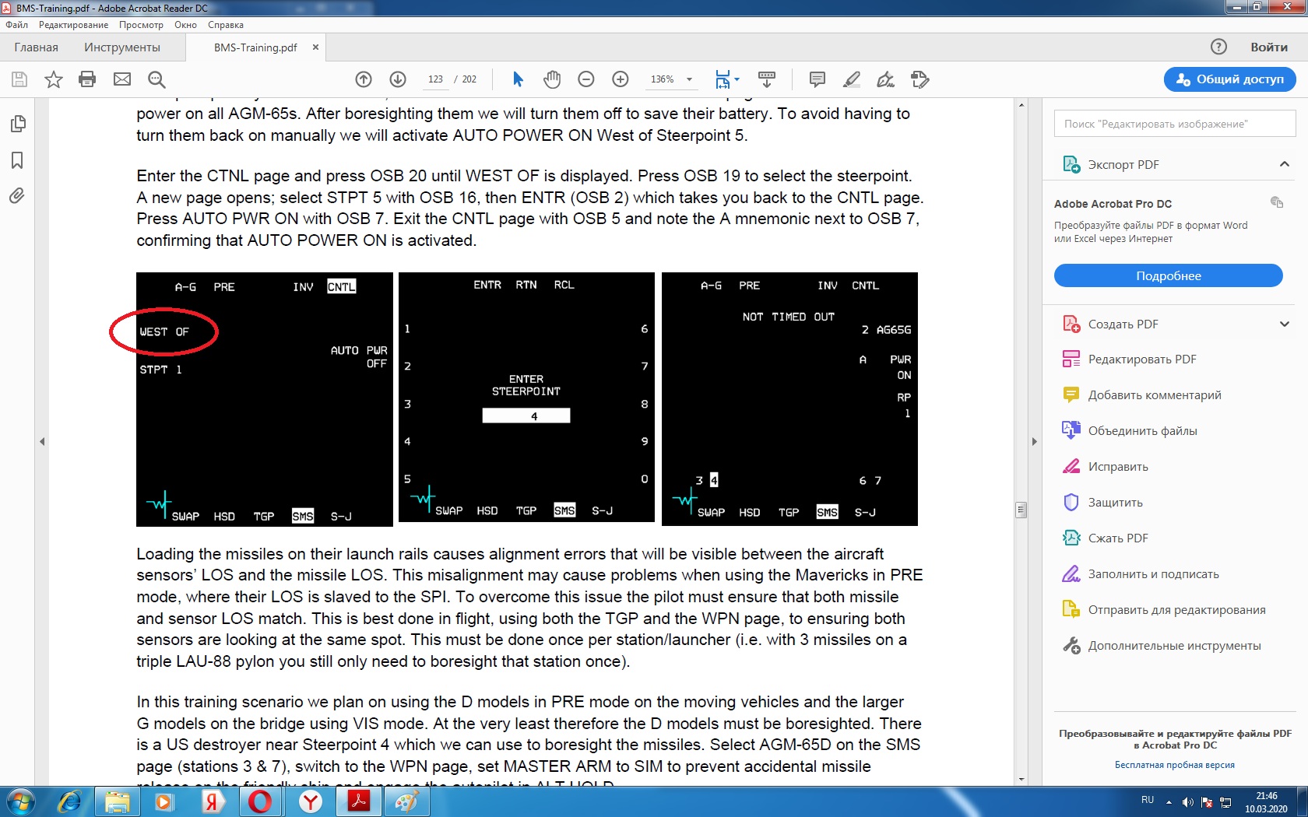Image resolution: width=1308 pixels, height=817 pixels.
Task: Click the scrollbar down arrow
Action: 1021,779
